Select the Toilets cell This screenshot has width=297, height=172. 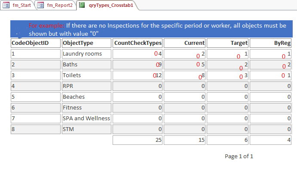point(86,75)
